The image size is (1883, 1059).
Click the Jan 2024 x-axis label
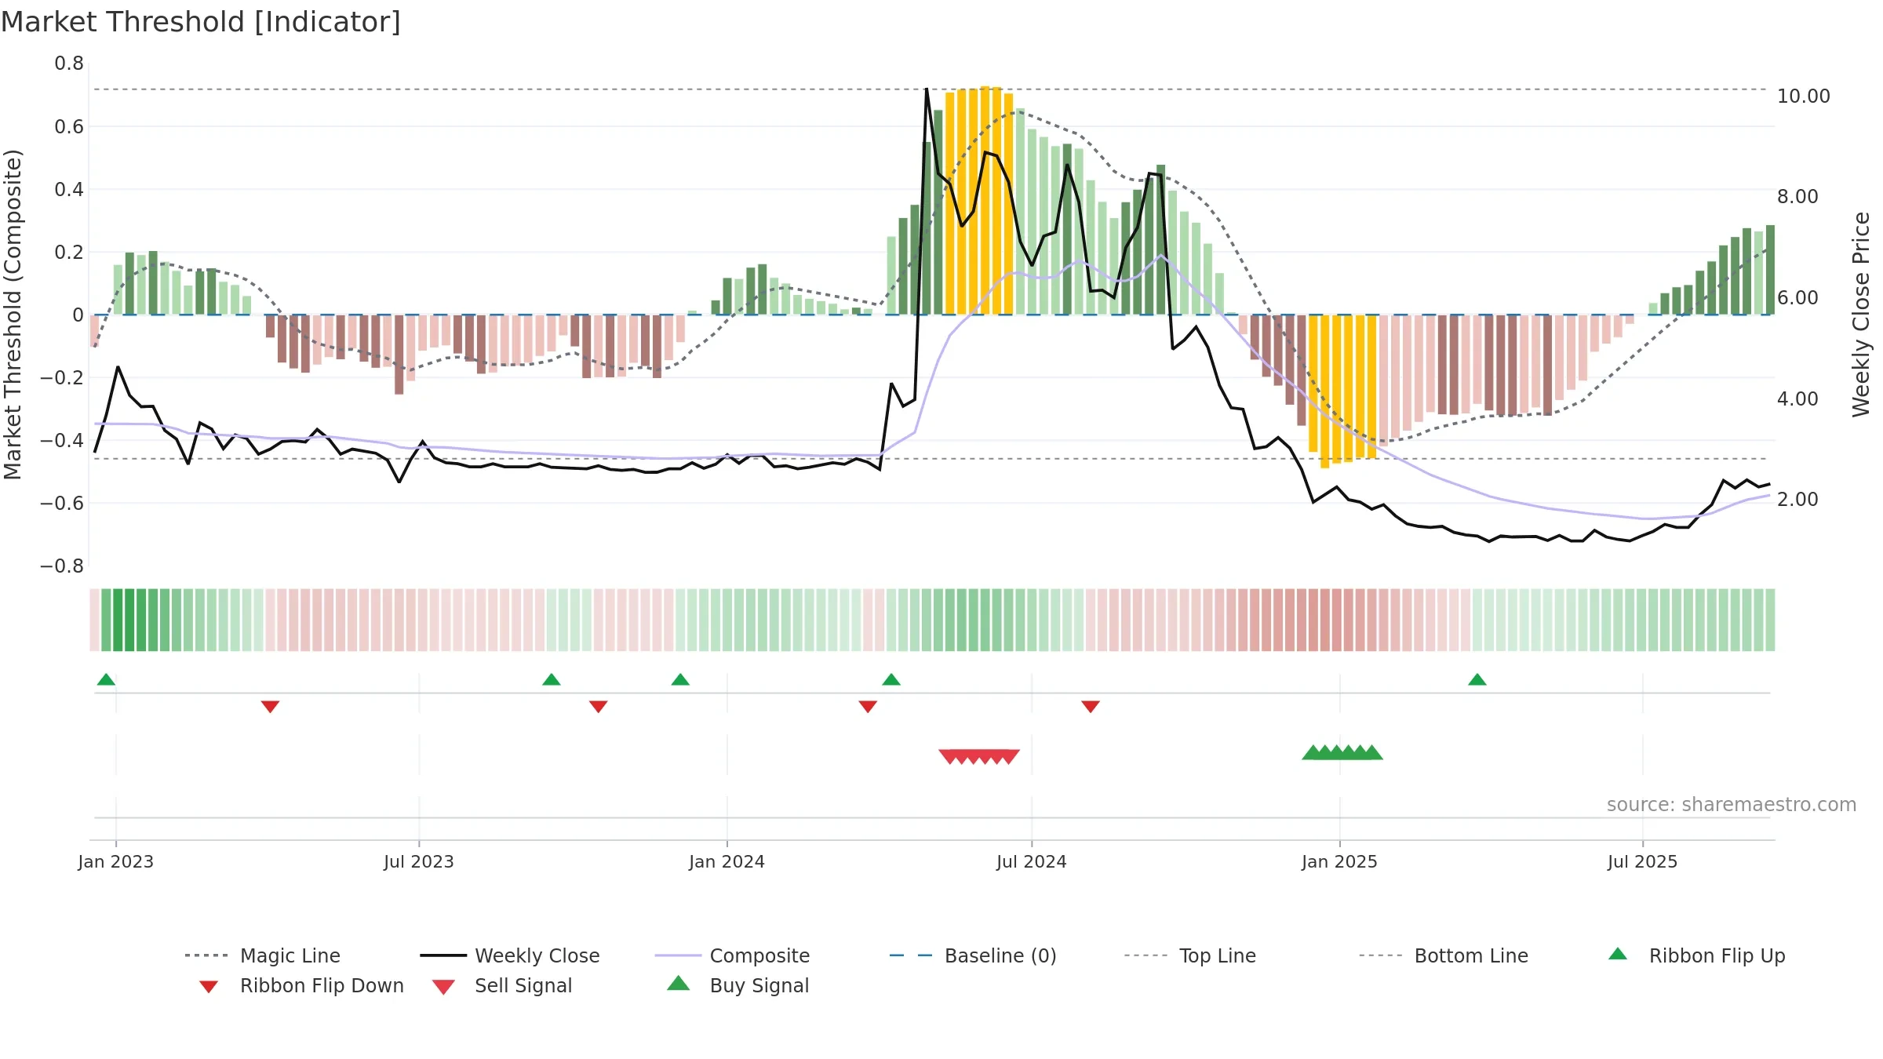pyautogui.click(x=727, y=861)
